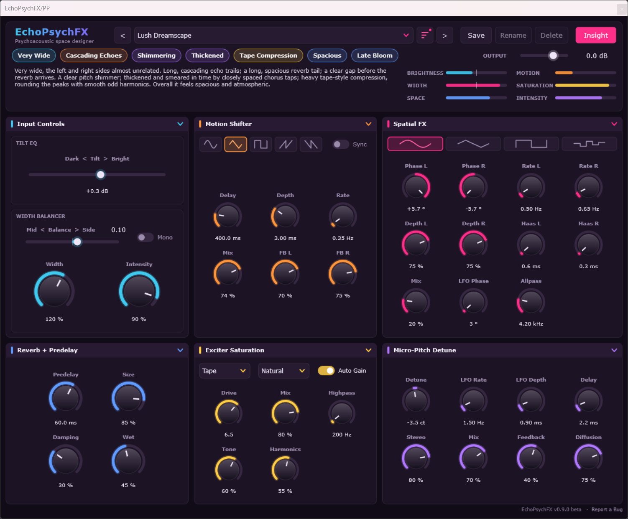
Task: Collapse the Micro-Pitch Detune panel
Action: coord(614,350)
